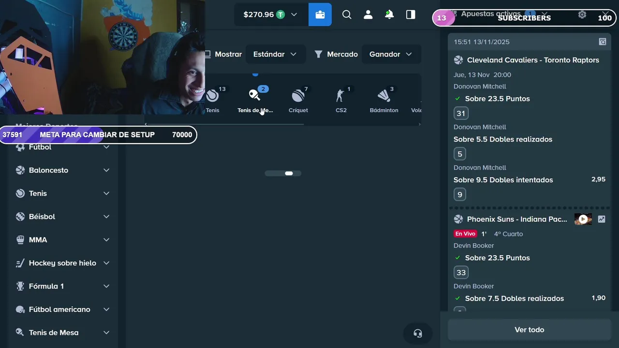Select the Tenis sport with 13 events
The height and width of the screenshot is (348, 619).
(213, 100)
